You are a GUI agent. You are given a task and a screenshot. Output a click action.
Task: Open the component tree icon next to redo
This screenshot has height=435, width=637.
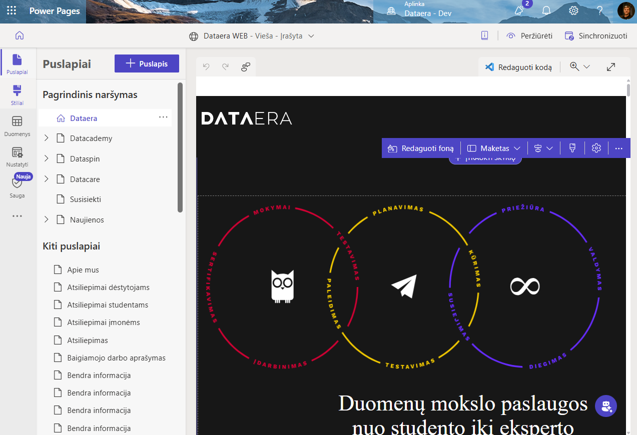245,66
